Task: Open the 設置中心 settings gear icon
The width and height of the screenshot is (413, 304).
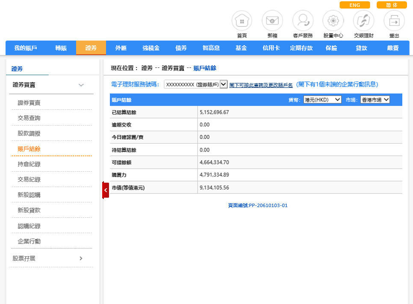Action: [x=333, y=21]
